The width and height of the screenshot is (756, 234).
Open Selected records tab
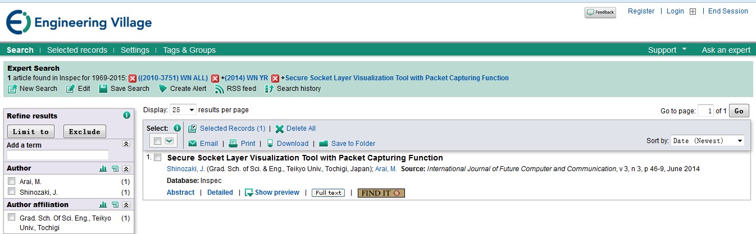point(77,50)
